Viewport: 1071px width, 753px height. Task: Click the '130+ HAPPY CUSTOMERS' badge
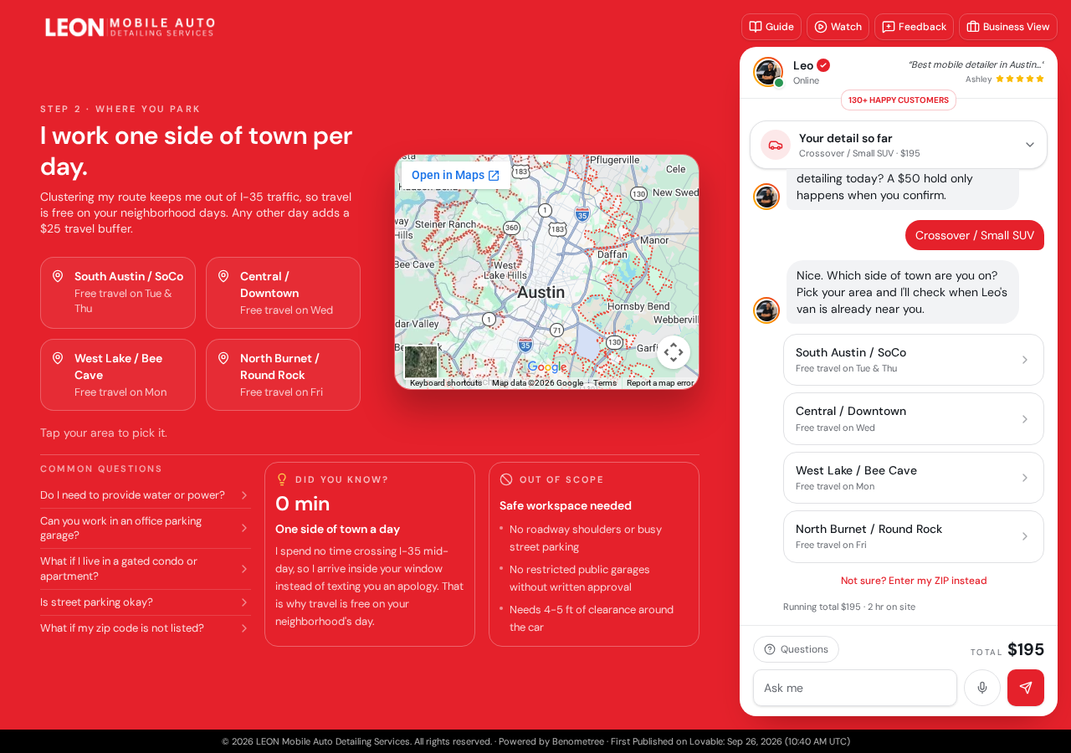[x=899, y=100]
